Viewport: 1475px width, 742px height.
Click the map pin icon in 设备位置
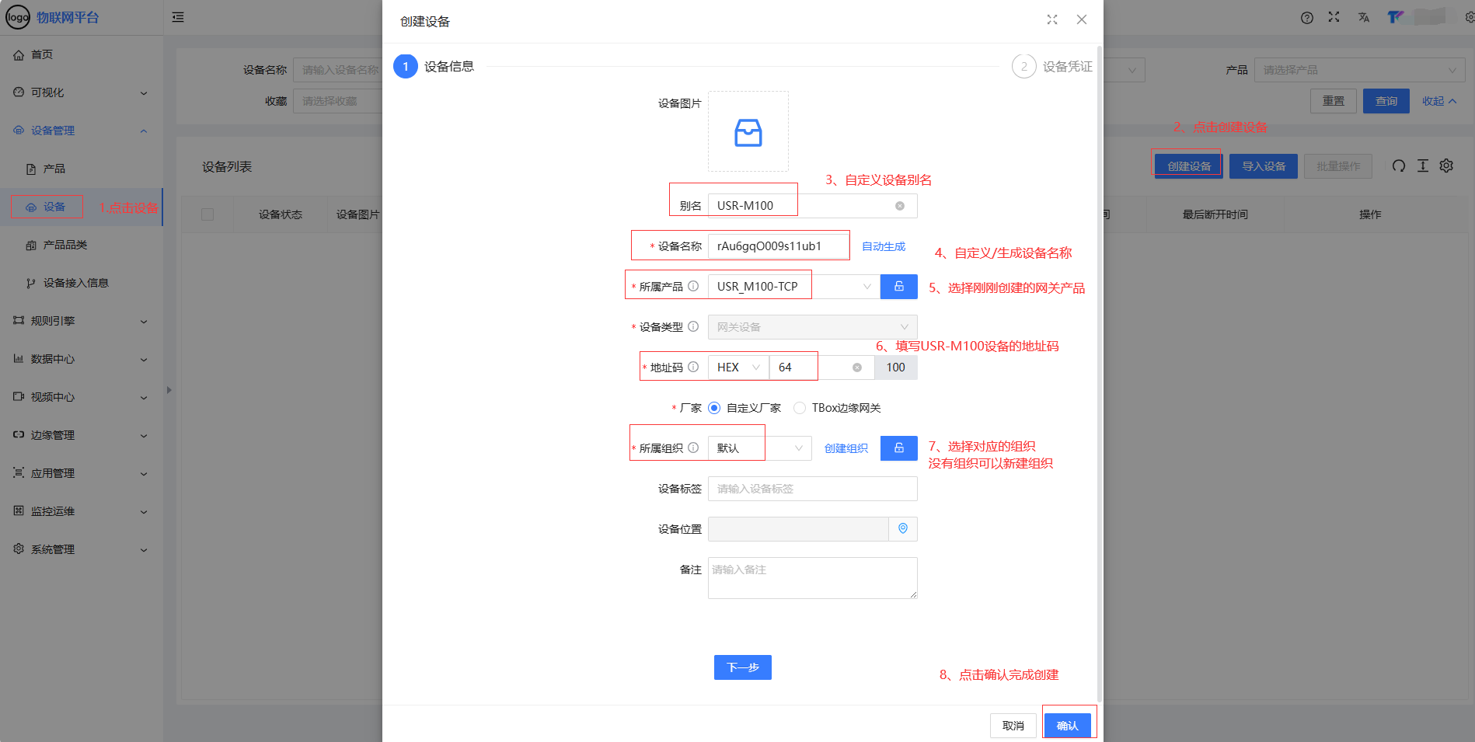click(902, 529)
